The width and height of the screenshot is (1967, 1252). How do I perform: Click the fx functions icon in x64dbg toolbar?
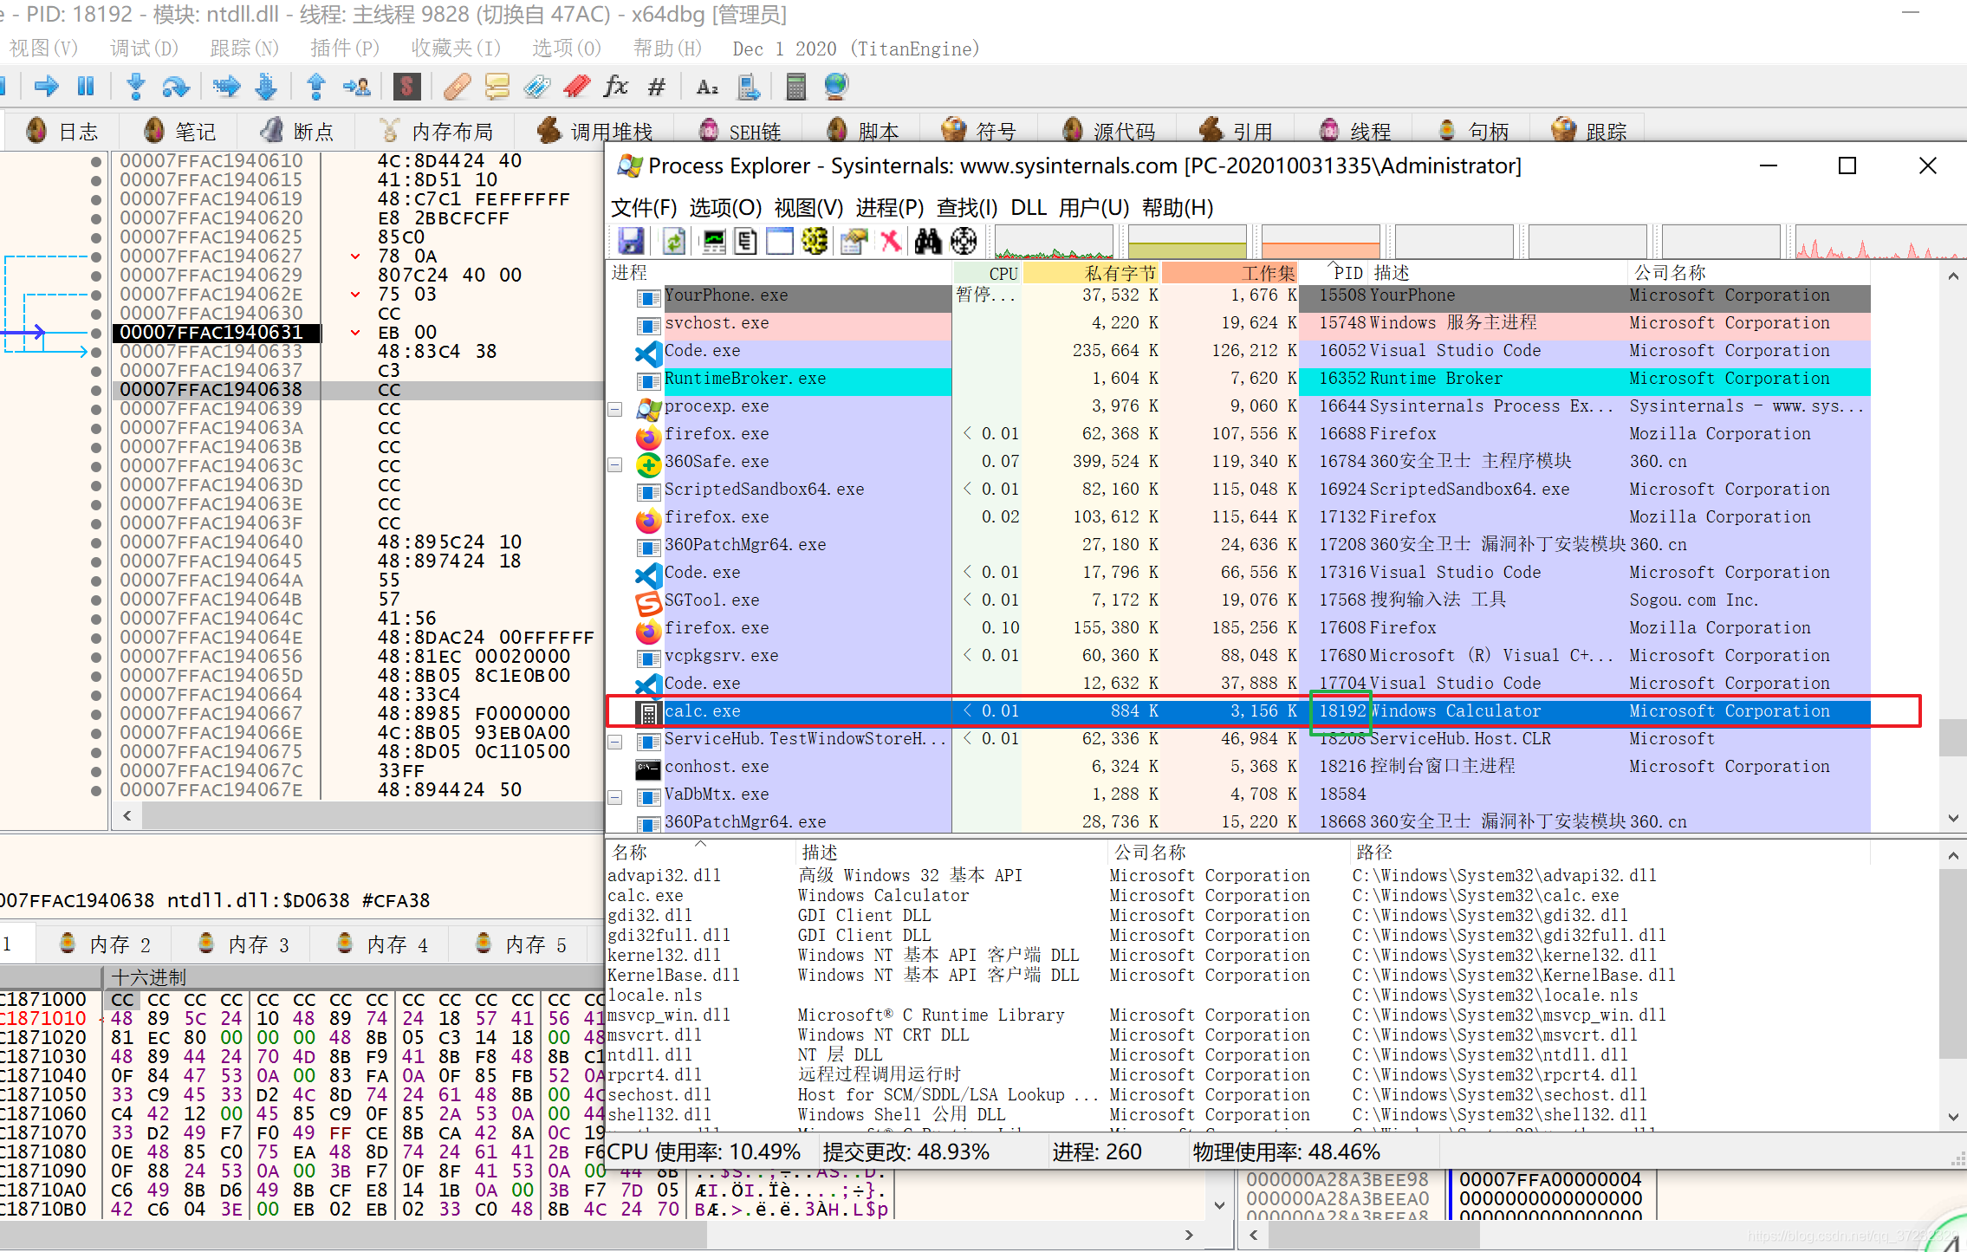pos(616,86)
